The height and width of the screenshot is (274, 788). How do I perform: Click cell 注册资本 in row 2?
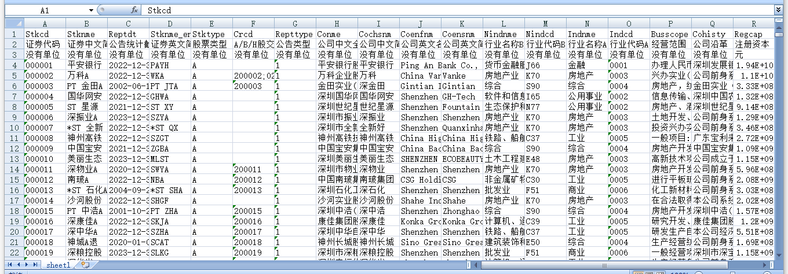753,44
